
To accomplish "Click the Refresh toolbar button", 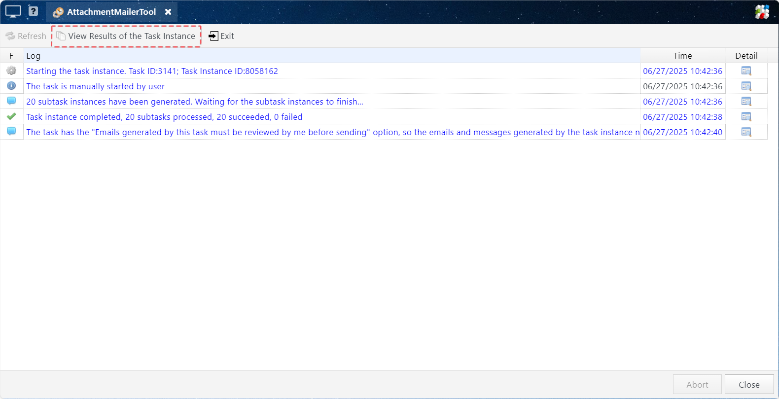I will point(26,36).
